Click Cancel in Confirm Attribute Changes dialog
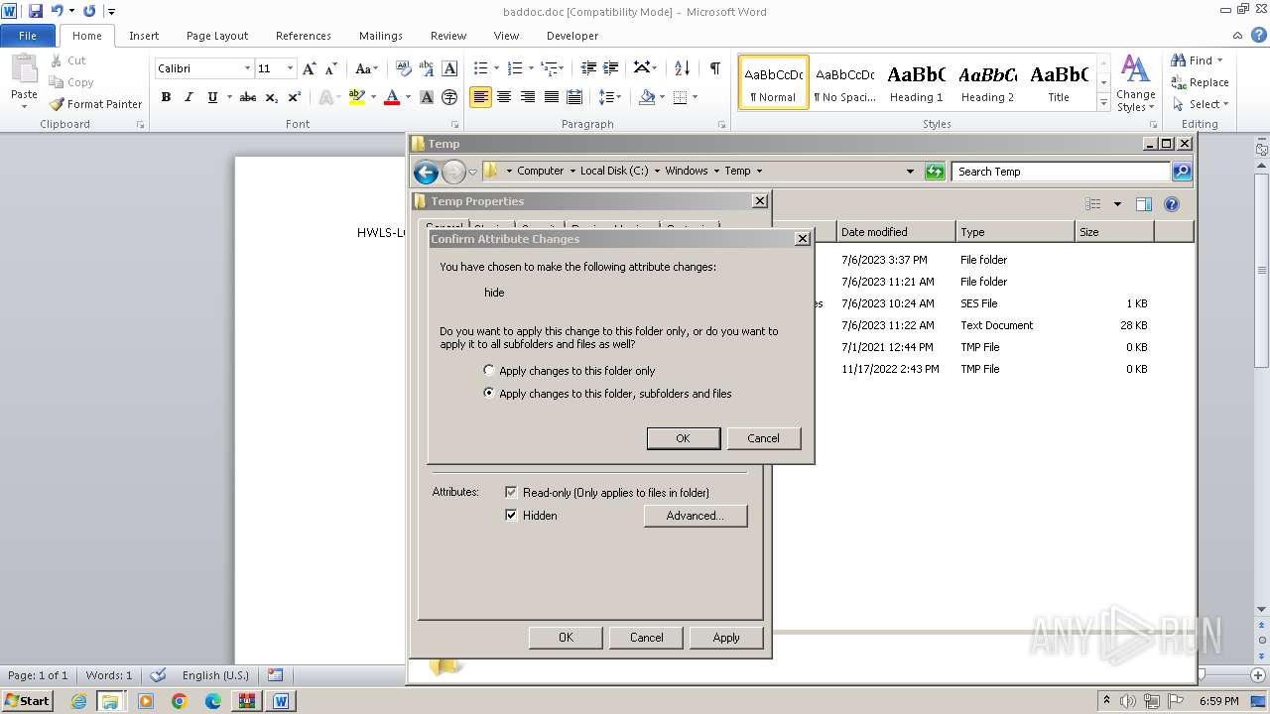 click(x=763, y=438)
